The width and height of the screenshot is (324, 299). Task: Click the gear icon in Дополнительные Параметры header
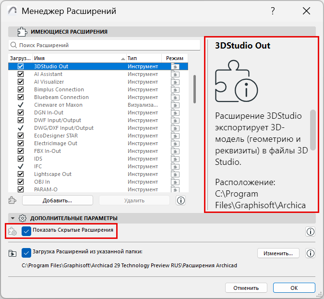click(x=23, y=218)
